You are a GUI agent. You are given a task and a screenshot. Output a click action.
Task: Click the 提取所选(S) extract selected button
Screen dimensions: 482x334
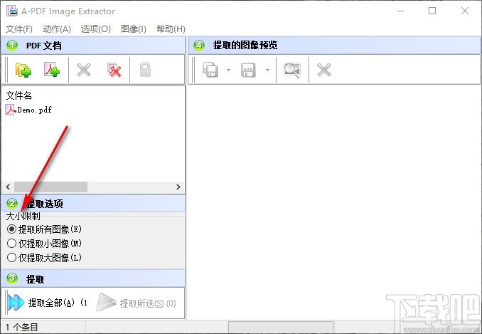pyautogui.click(x=136, y=303)
